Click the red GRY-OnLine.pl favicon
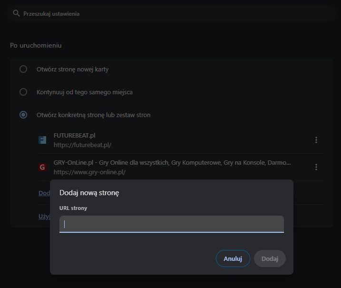 coord(42,167)
